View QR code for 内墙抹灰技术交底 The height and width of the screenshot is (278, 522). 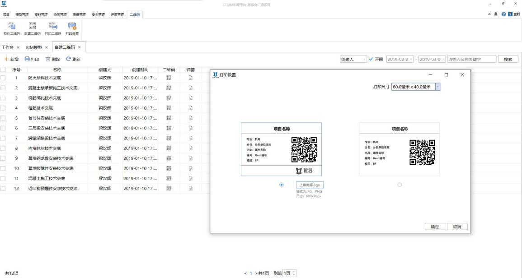tap(169, 148)
